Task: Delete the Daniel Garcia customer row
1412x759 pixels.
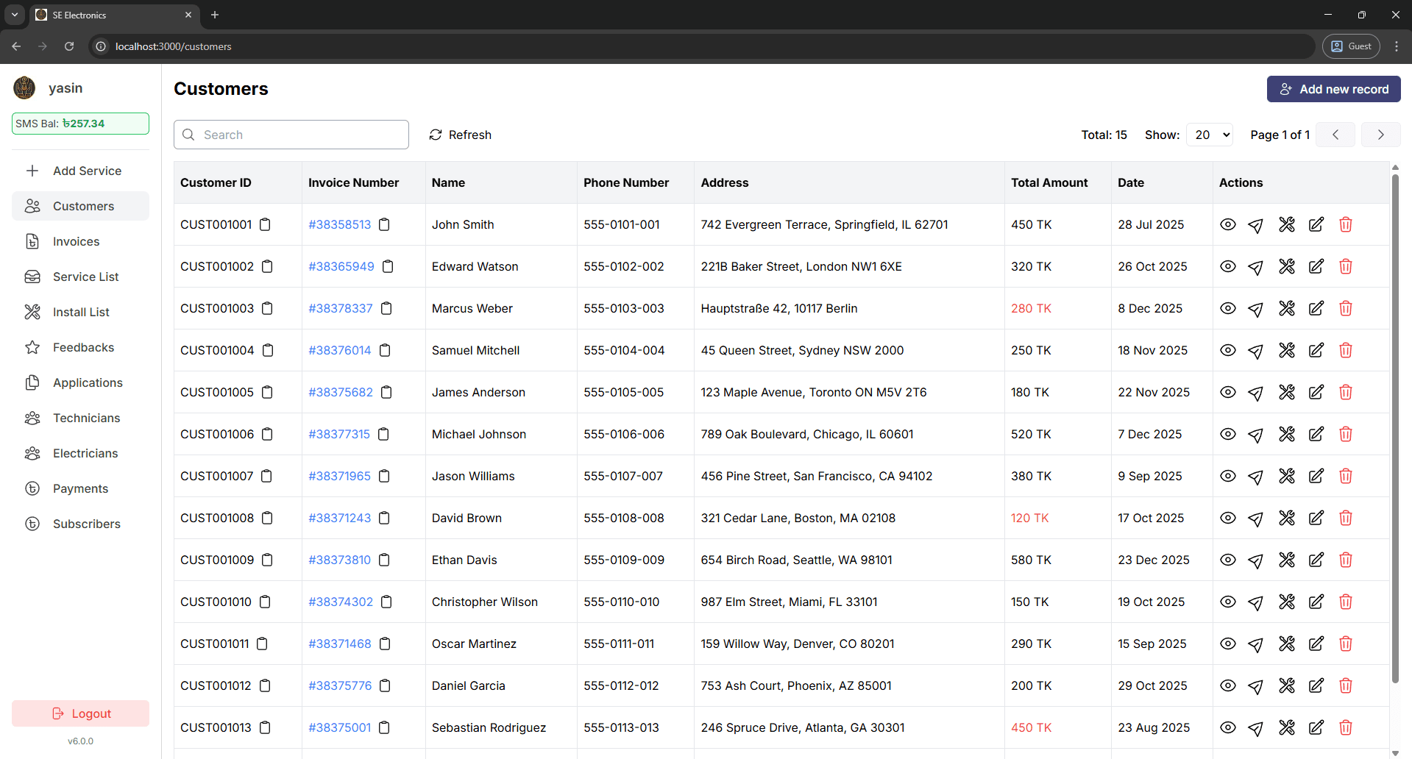Action: 1345,685
